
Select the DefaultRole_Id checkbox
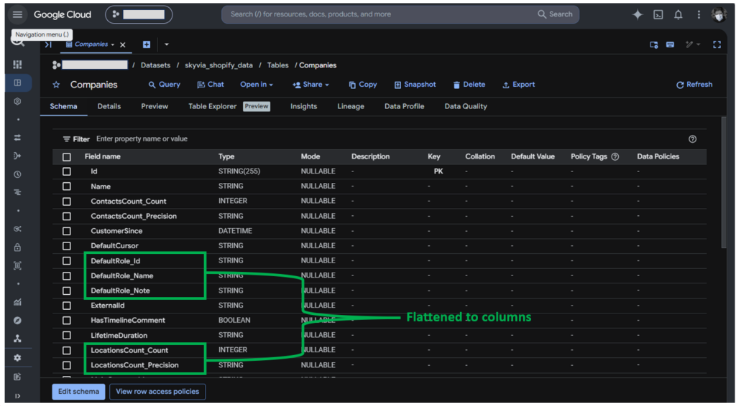pyautogui.click(x=67, y=261)
